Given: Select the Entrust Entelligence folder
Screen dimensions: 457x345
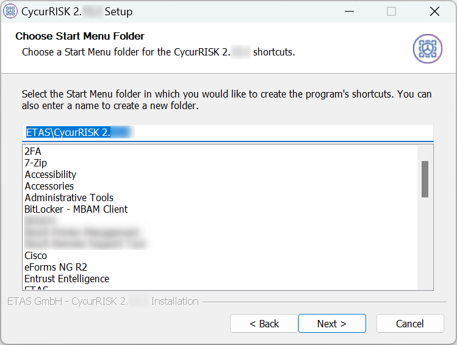Looking at the screenshot, I should click(67, 279).
